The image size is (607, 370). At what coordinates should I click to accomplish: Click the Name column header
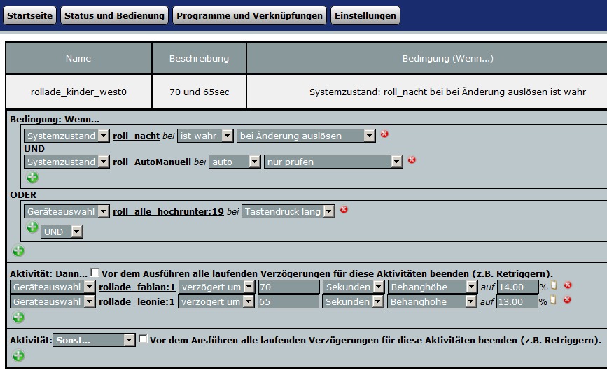click(78, 58)
